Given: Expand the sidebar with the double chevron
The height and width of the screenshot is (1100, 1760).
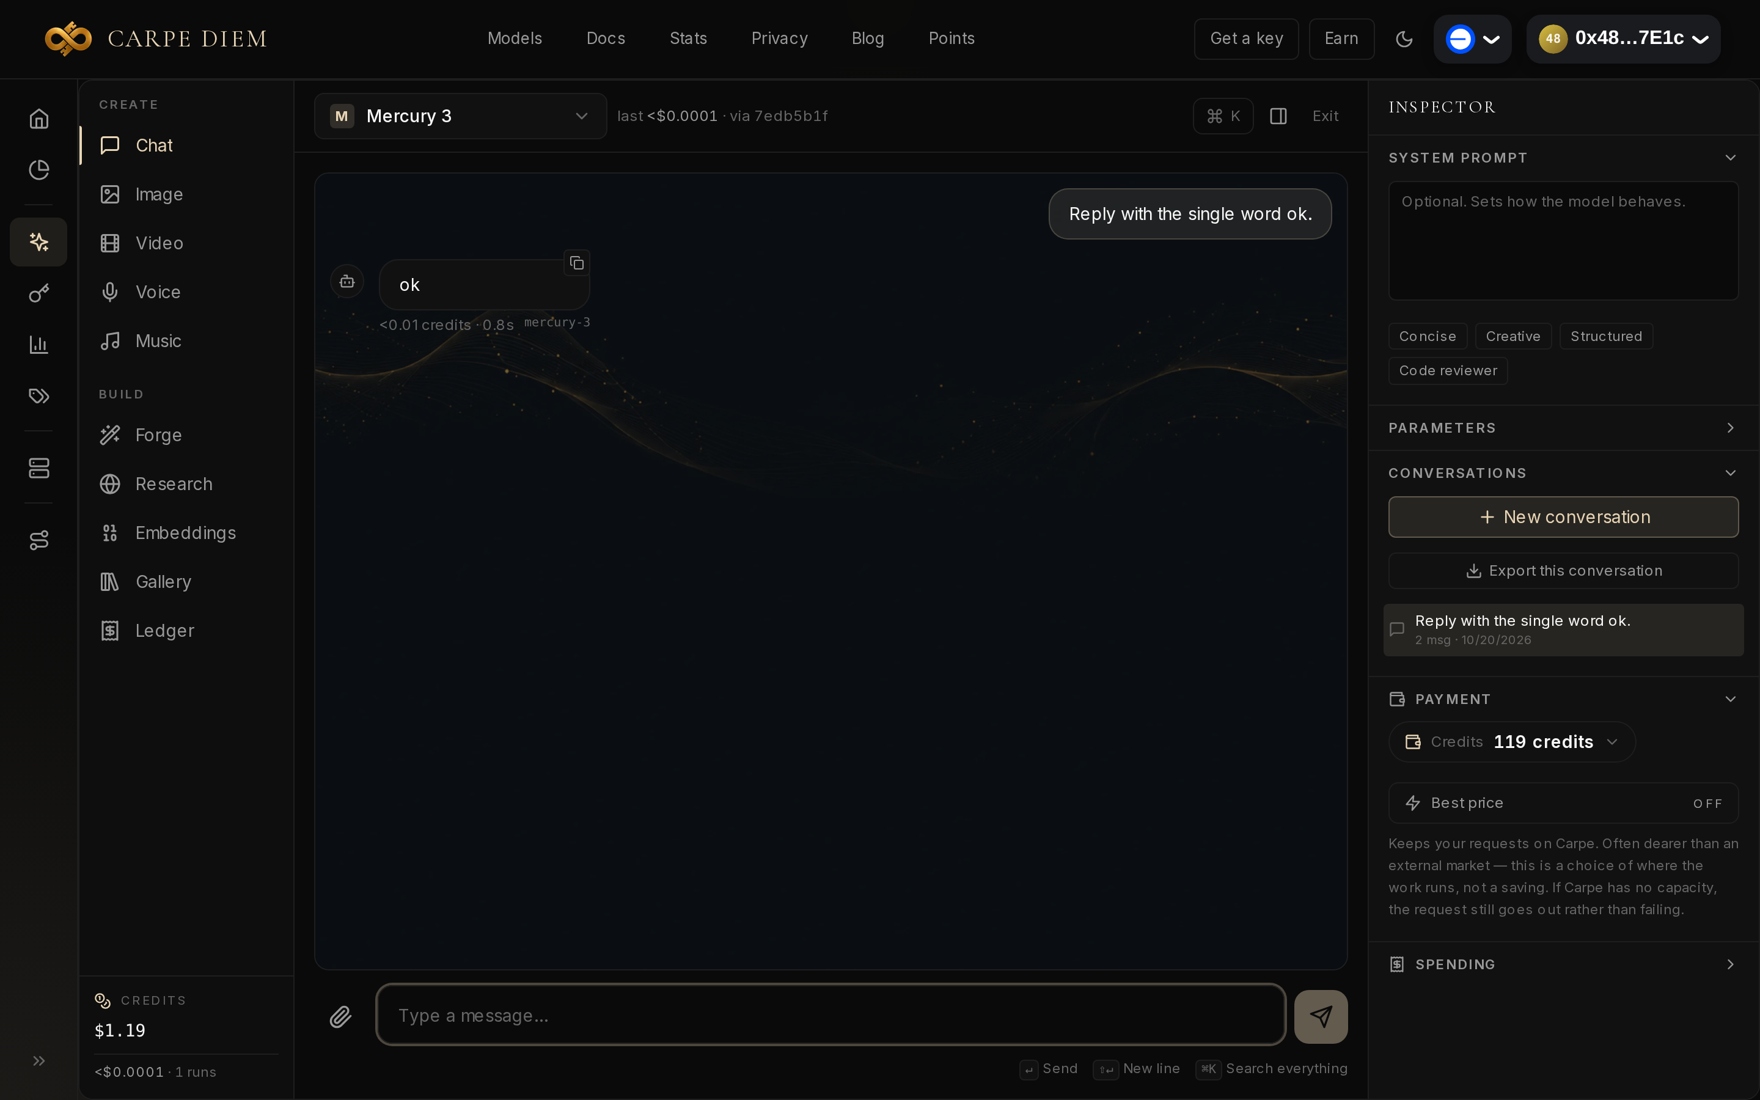Looking at the screenshot, I should [38, 1060].
